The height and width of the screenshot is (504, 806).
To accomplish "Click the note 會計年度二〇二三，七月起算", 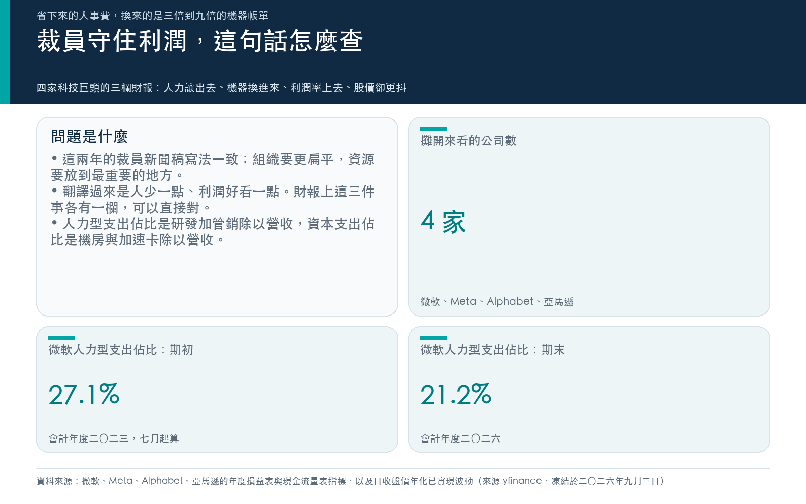I will [x=114, y=438].
